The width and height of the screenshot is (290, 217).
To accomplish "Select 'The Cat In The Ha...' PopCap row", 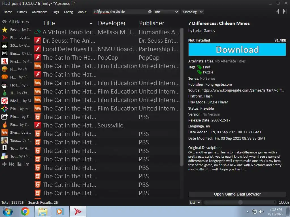I will (x=107, y=58).
